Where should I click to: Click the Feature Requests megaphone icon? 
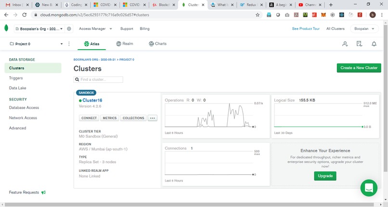point(43,192)
